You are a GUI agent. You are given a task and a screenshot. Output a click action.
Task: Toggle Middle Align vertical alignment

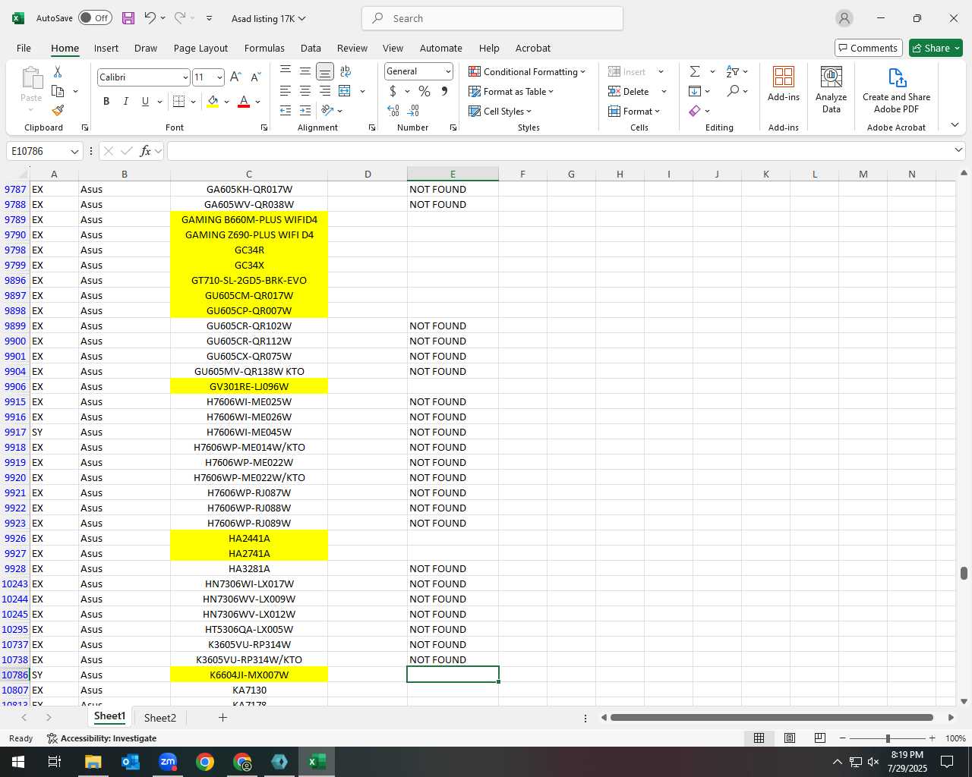(x=305, y=71)
